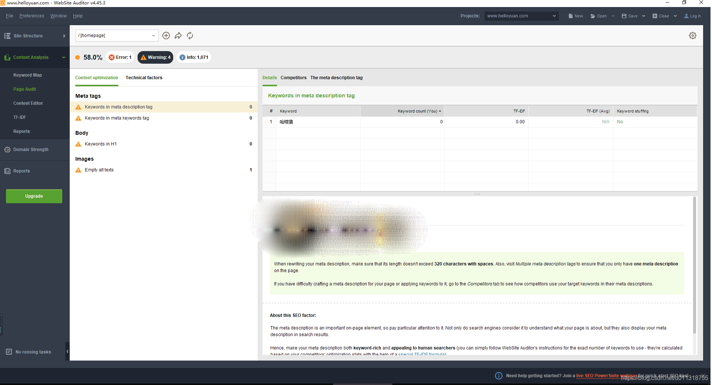Screen dimensions: 712x385
Task: Click the 58.0% score value
Action: (x=93, y=57)
